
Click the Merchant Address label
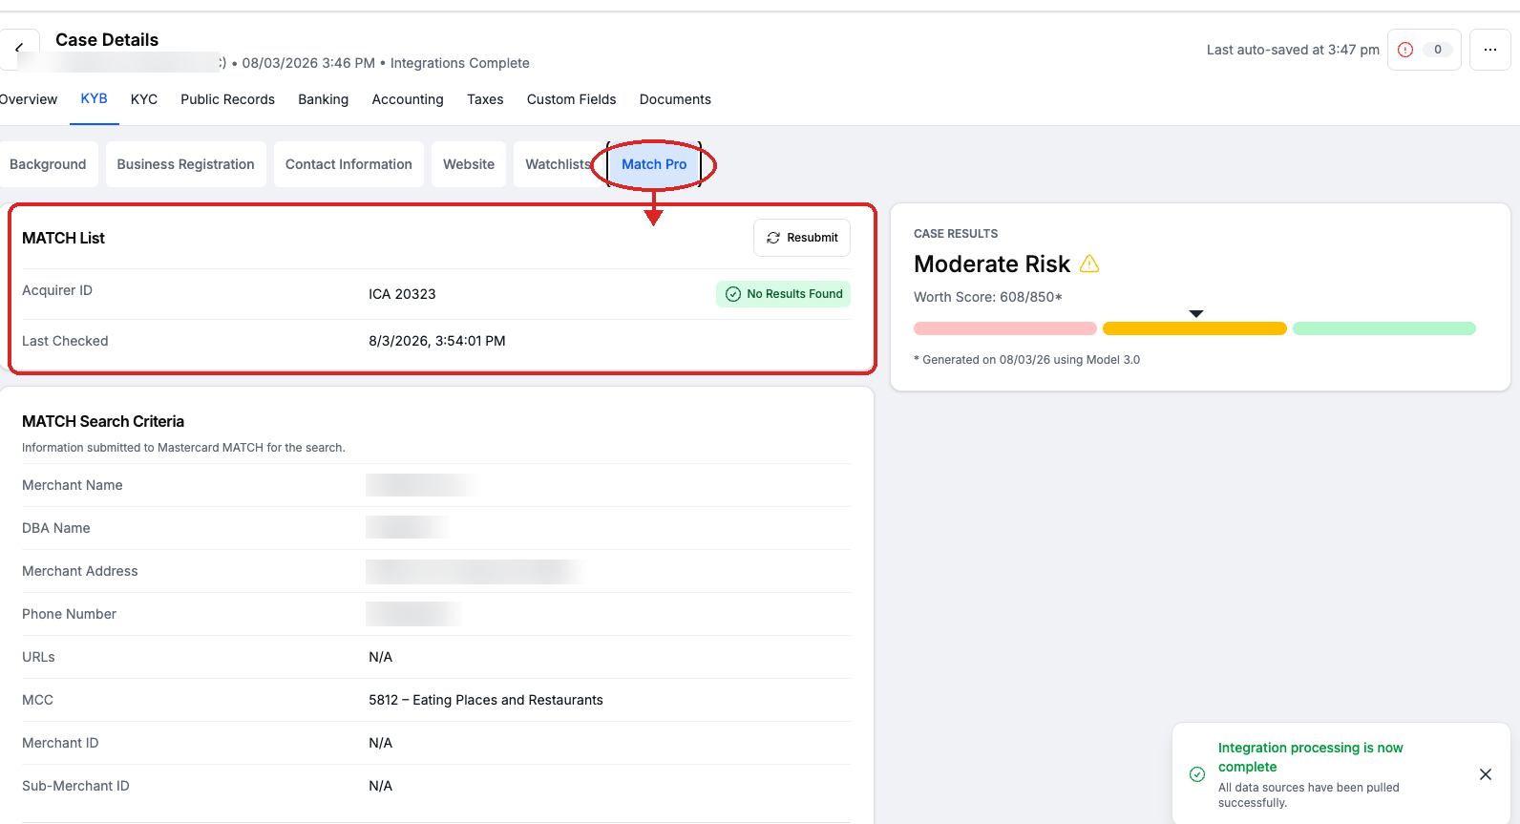tap(80, 571)
